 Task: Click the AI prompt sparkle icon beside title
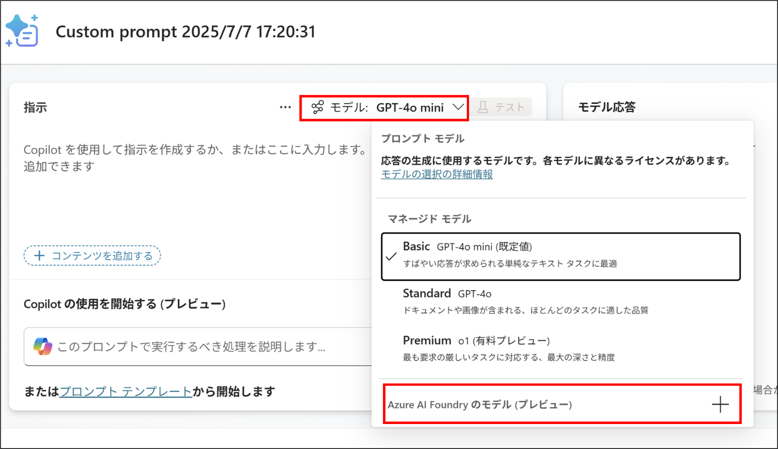click(22, 31)
